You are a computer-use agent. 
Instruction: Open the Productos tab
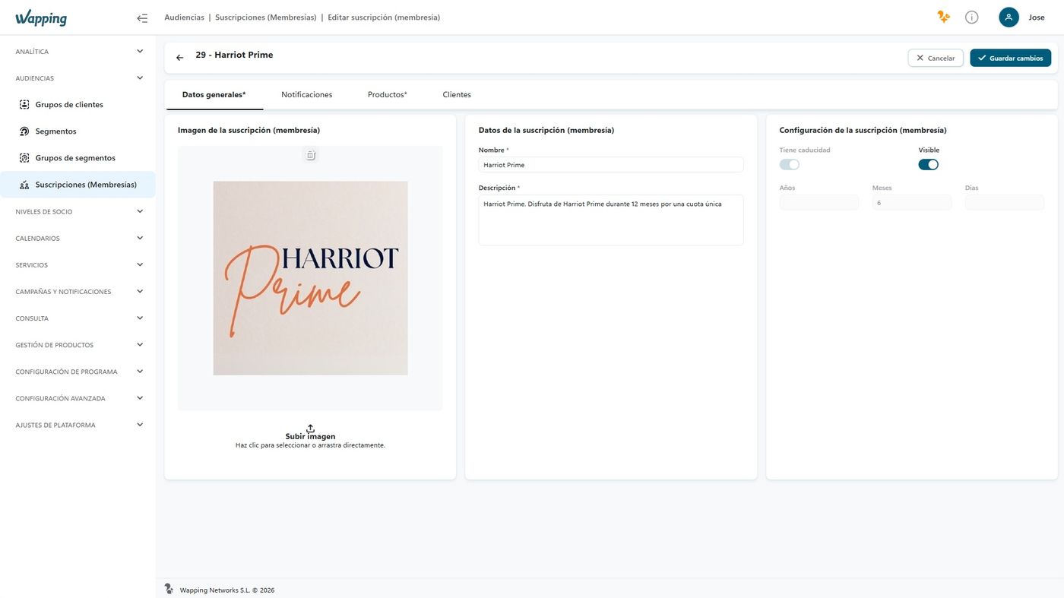(x=388, y=95)
